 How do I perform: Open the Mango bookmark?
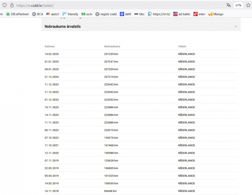[x=216, y=14]
